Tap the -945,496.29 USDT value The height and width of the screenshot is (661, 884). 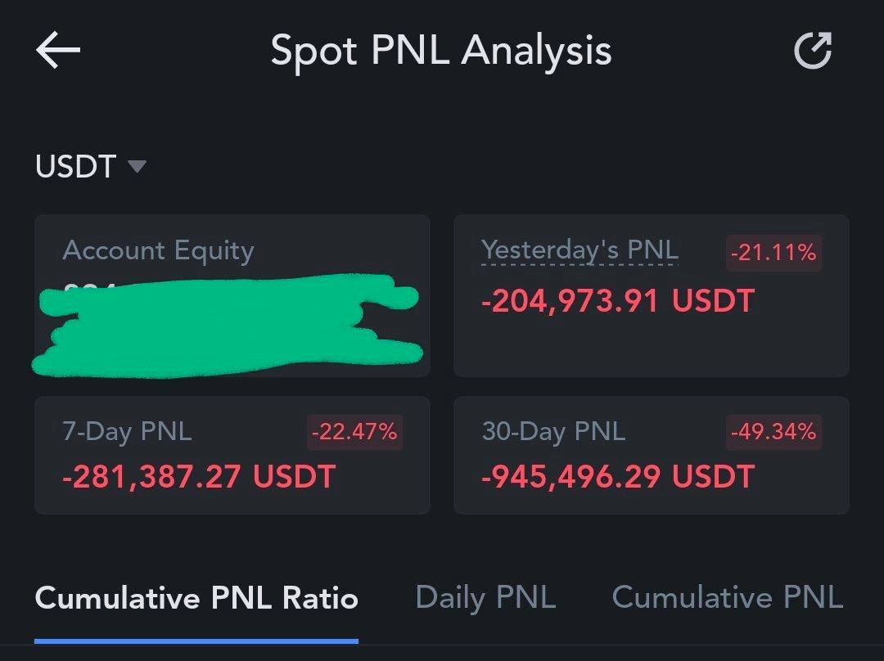(618, 477)
